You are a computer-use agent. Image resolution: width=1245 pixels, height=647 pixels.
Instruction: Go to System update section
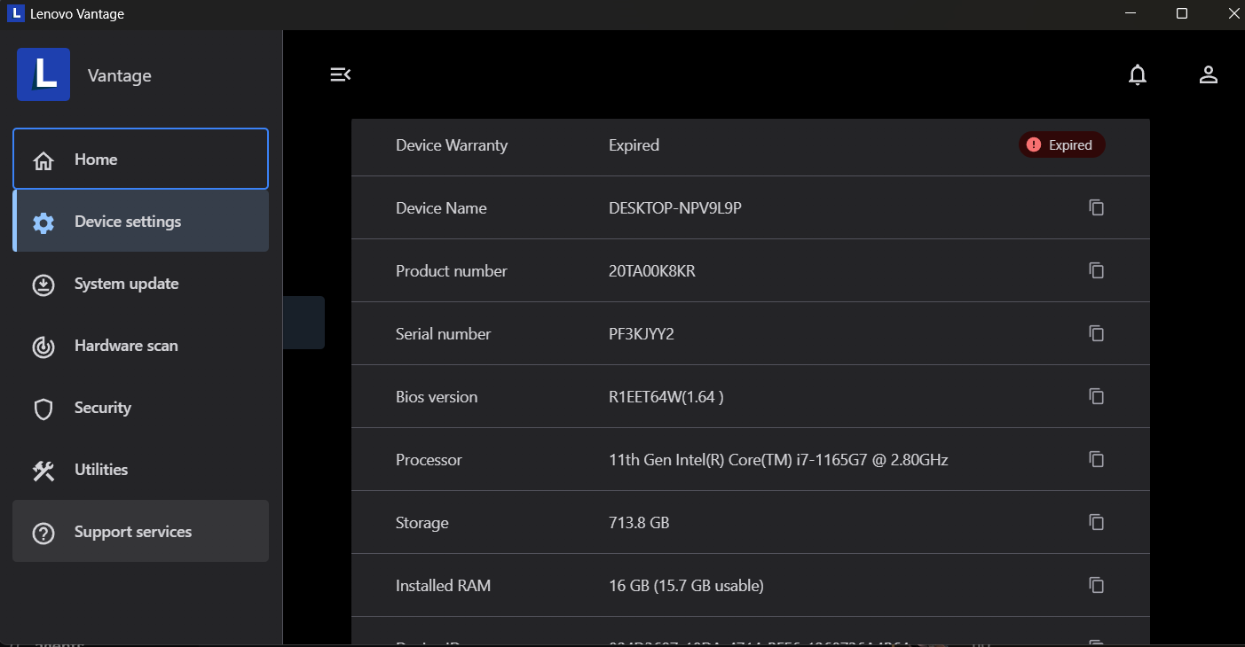tap(140, 284)
